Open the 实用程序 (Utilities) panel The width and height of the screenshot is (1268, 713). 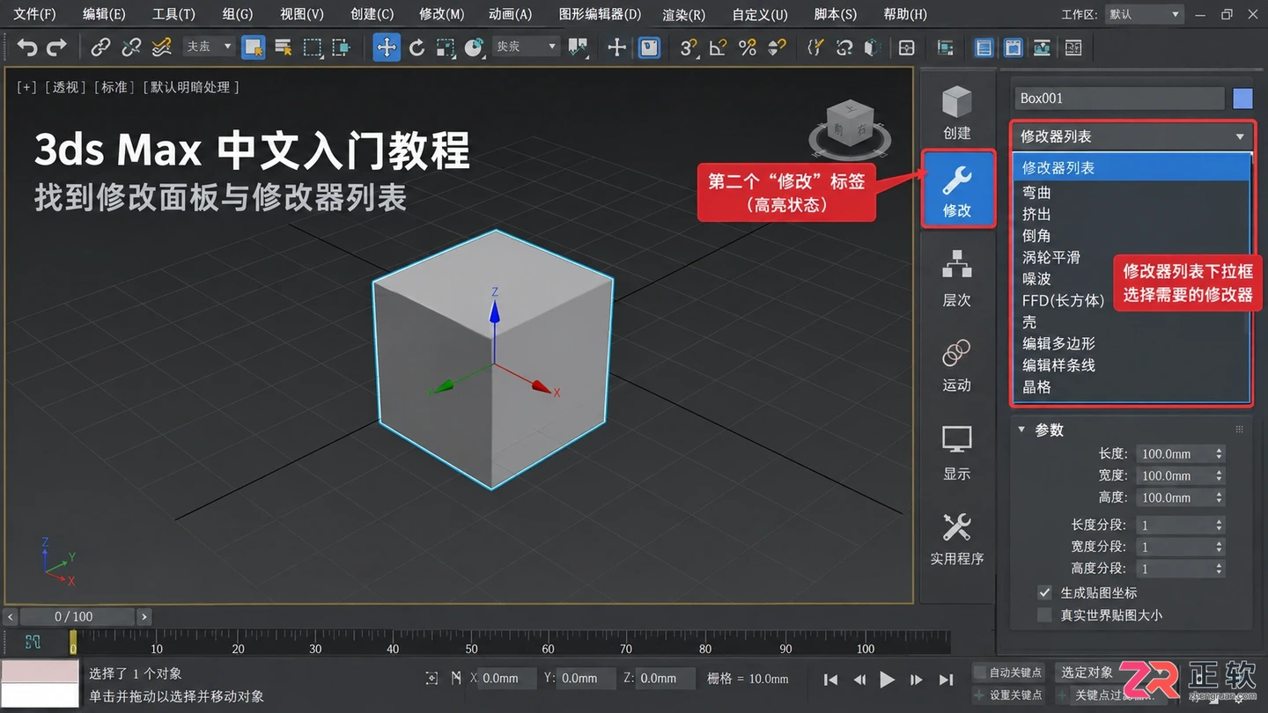click(957, 539)
